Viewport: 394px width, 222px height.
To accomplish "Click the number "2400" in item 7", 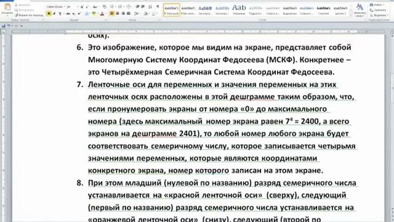I will (310, 121).
